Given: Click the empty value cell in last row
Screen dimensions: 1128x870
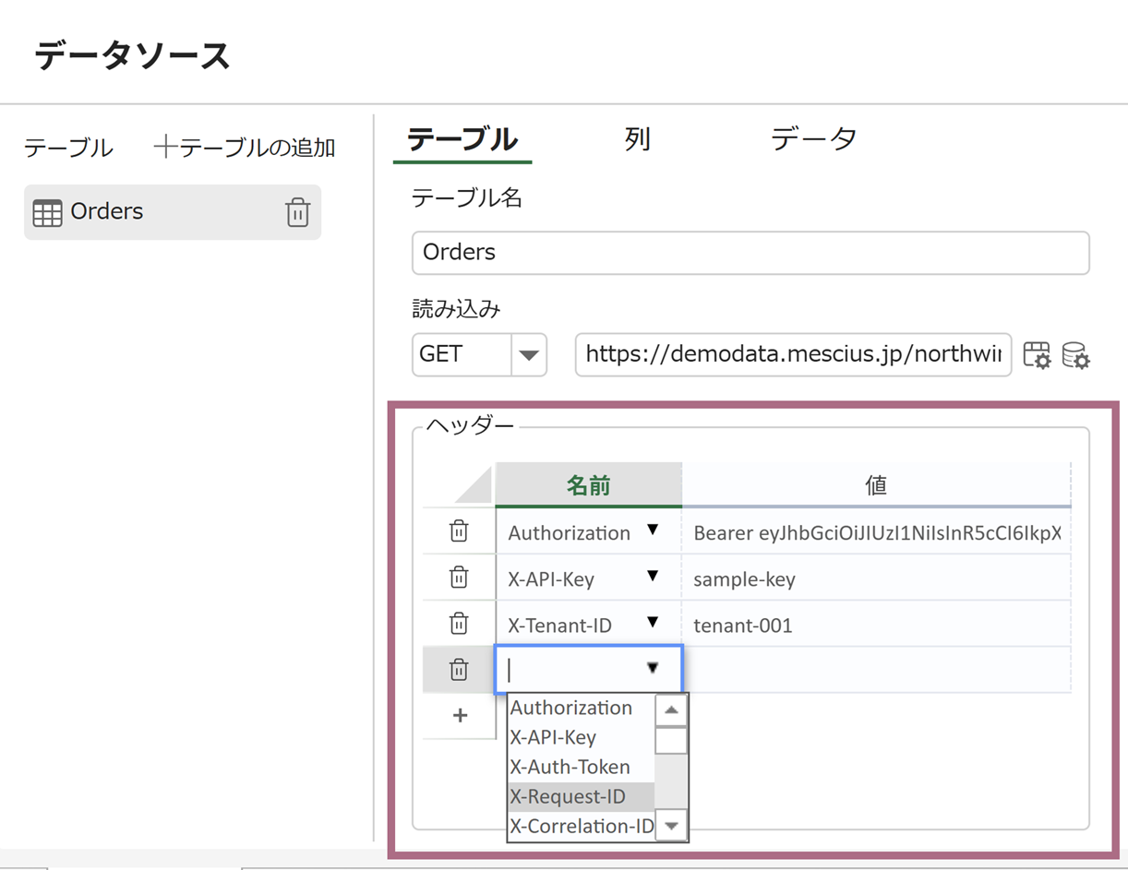Looking at the screenshot, I should (876, 670).
